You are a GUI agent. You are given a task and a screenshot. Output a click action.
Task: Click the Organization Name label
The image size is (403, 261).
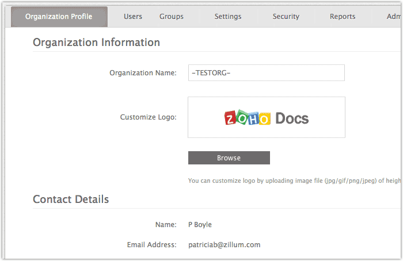click(x=143, y=73)
